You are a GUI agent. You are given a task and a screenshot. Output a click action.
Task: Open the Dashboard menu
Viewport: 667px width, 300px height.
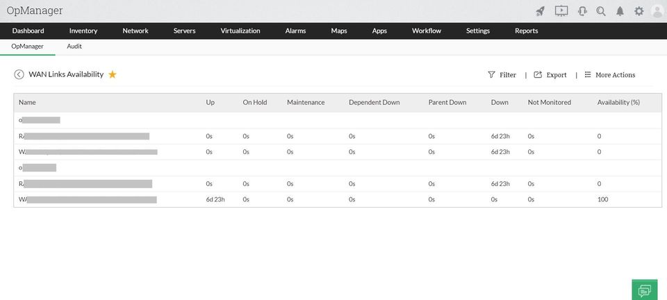click(28, 31)
